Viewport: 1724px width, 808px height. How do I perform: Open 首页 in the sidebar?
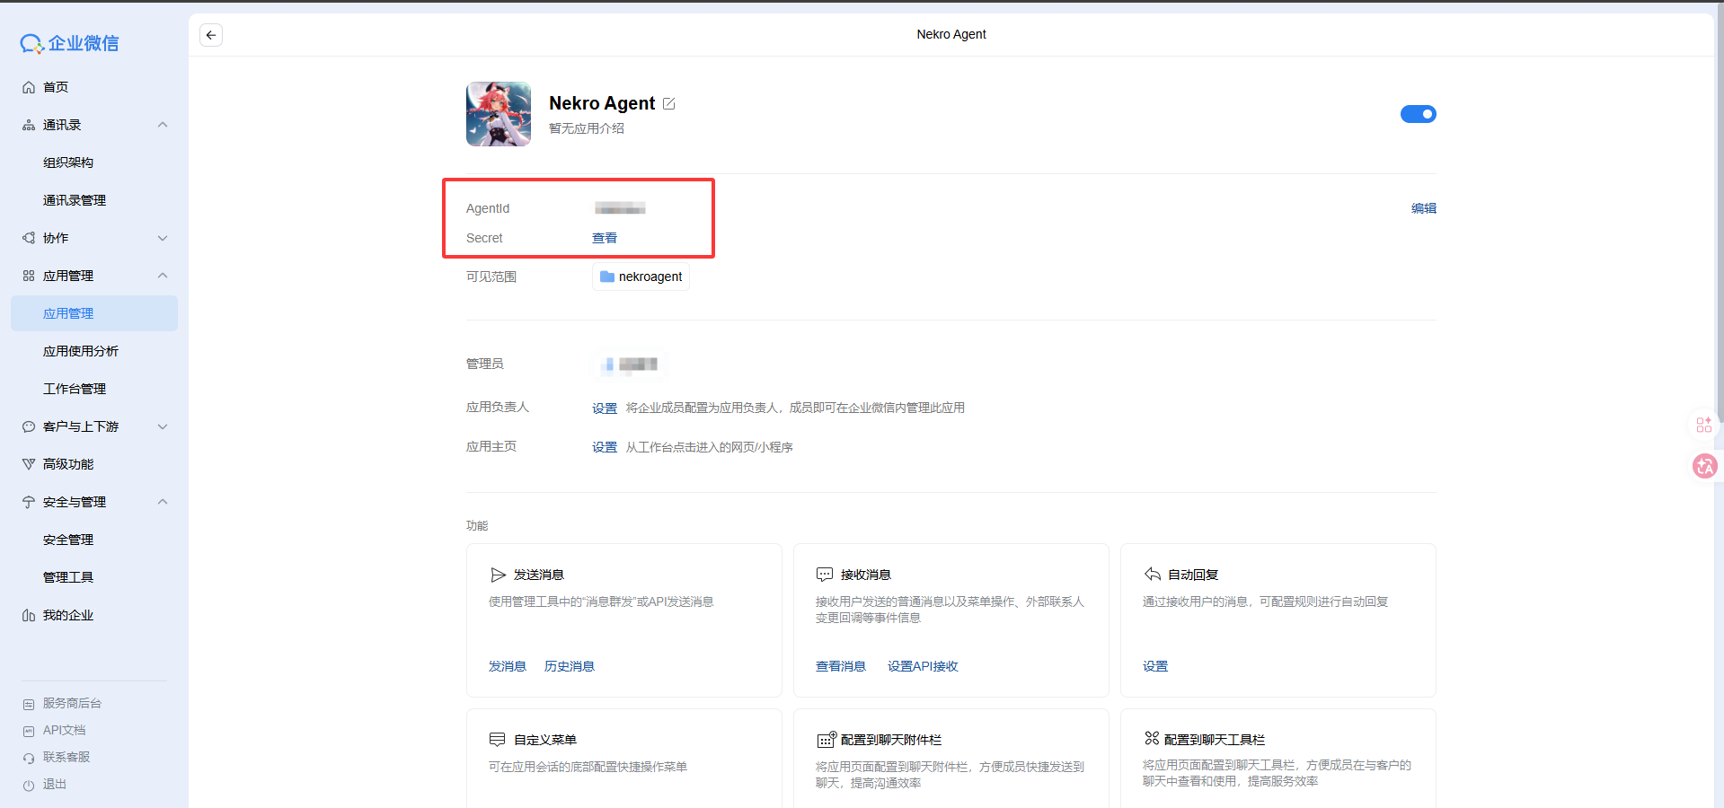pos(56,87)
